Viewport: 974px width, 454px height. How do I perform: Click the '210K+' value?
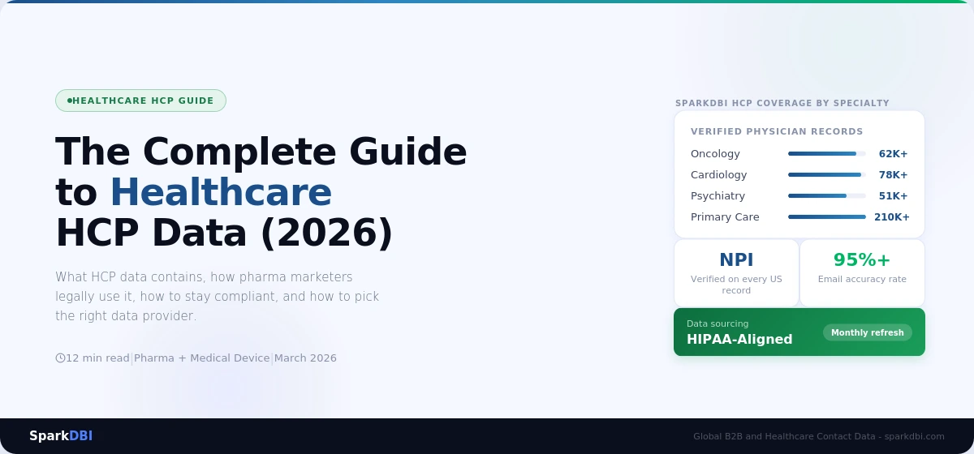pos(892,217)
